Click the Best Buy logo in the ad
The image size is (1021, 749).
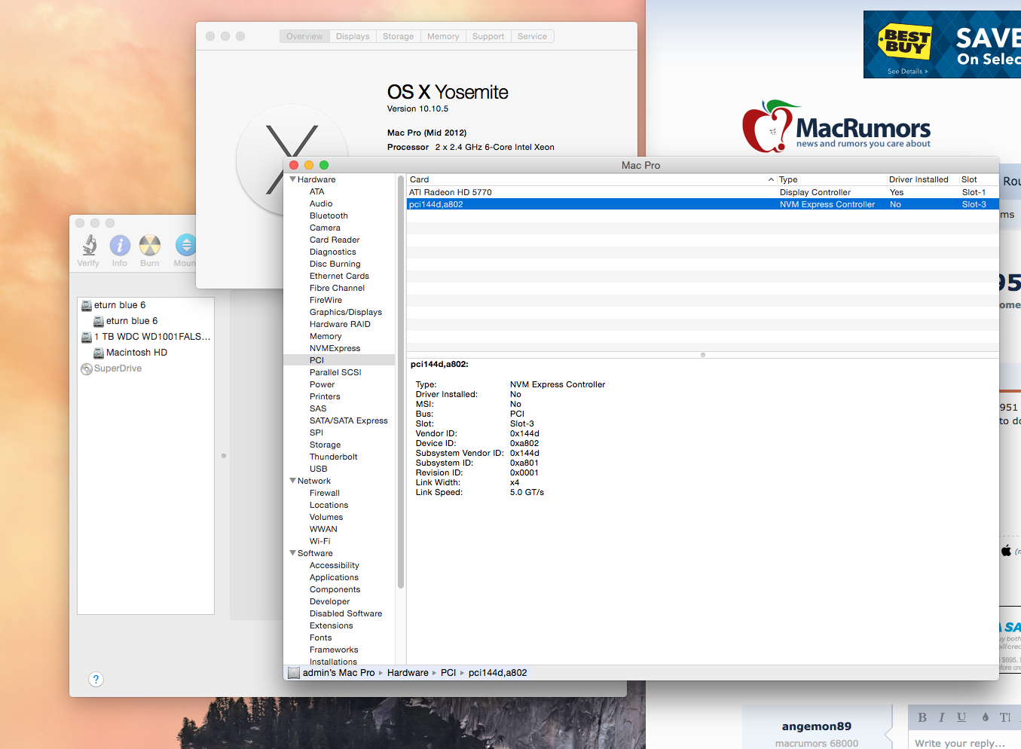coord(905,41)
